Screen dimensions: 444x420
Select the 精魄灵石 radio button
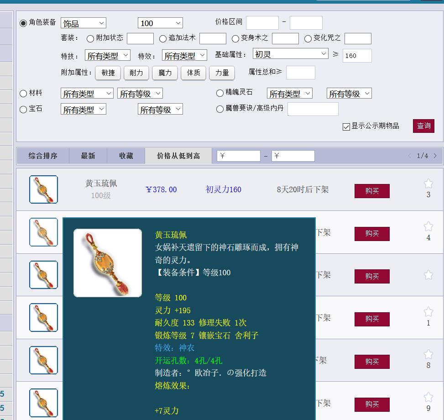[219, 93]
